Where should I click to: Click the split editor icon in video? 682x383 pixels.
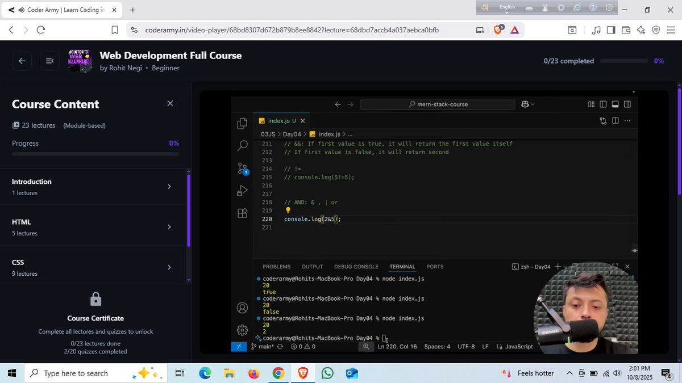tap(616, 121)
